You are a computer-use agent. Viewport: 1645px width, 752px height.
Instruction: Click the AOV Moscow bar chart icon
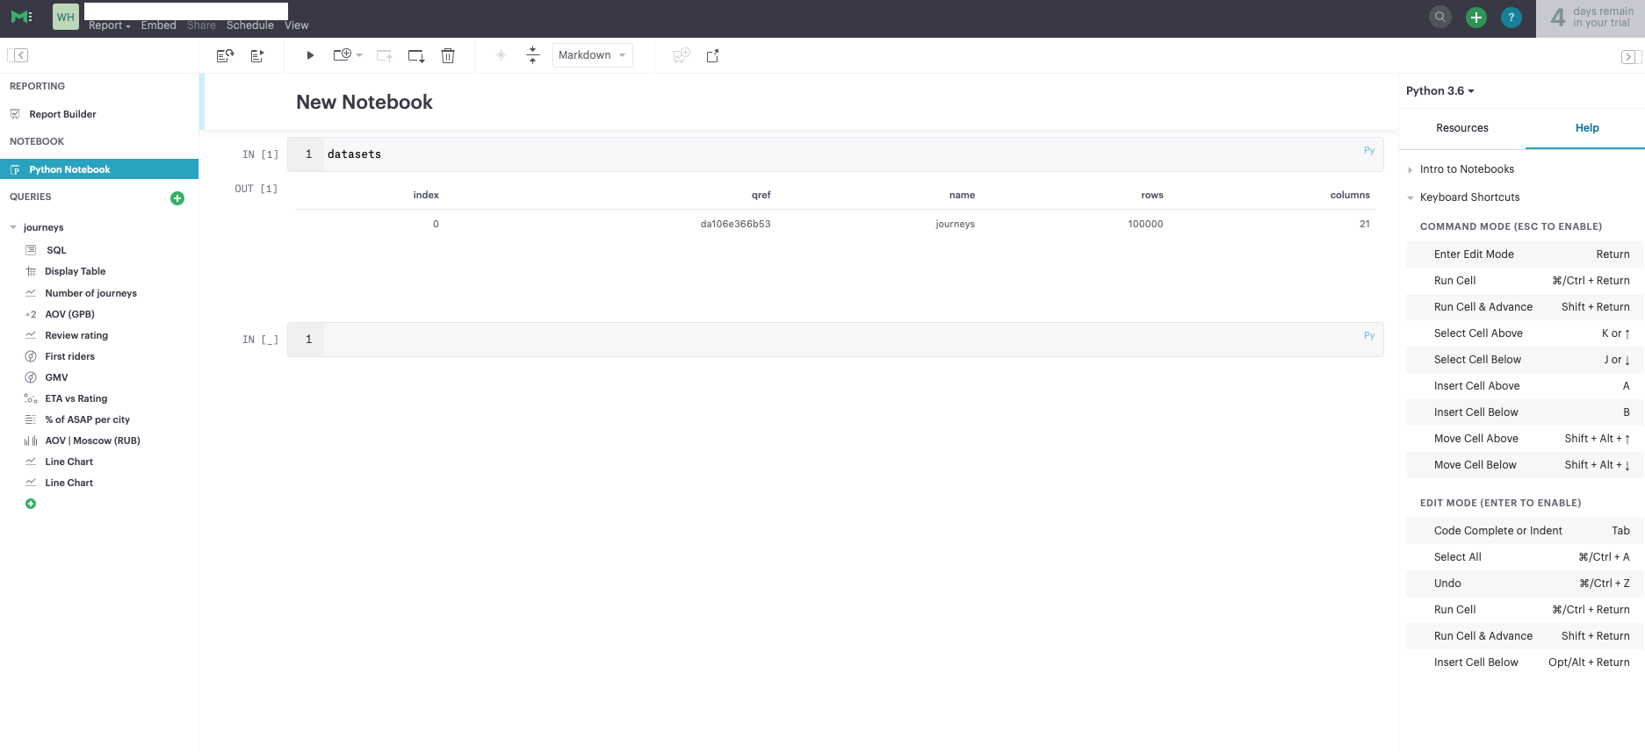(x=31, y=440)
